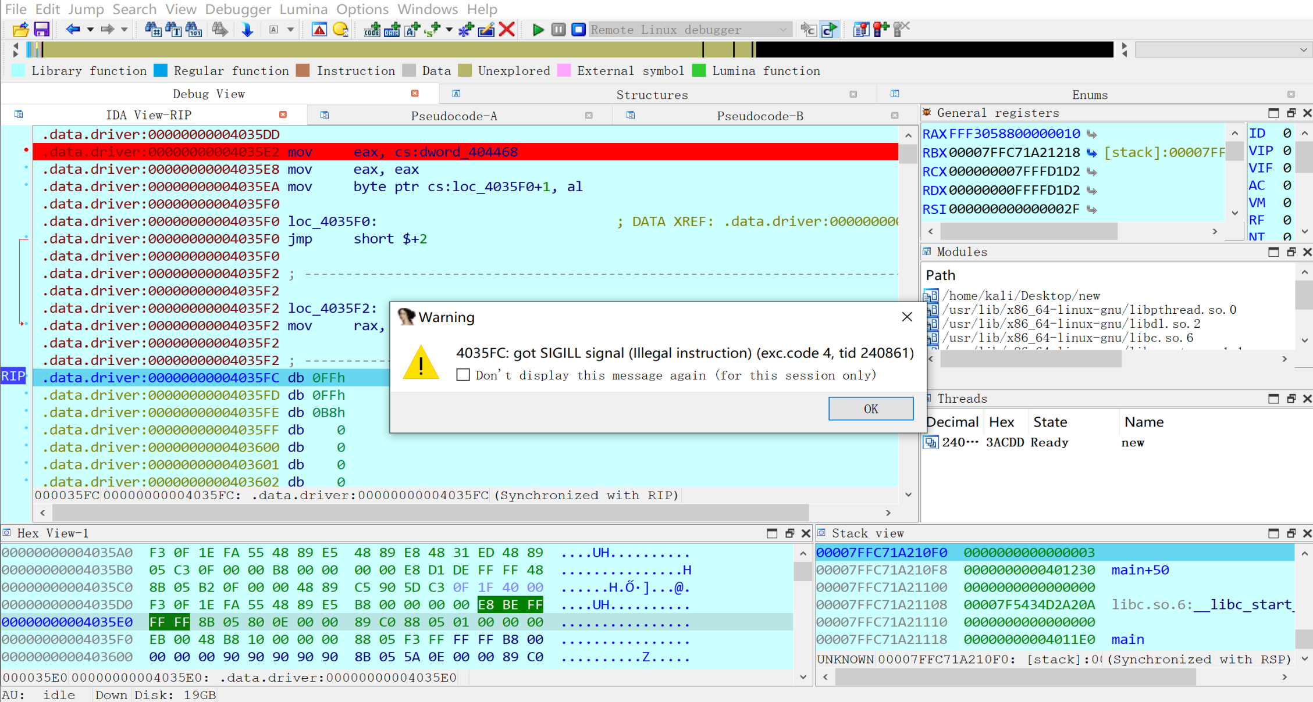Viewport: 1313px width, 702px height.
Task: Select thread 3ACDD named new
Action: coord(1034,442)
